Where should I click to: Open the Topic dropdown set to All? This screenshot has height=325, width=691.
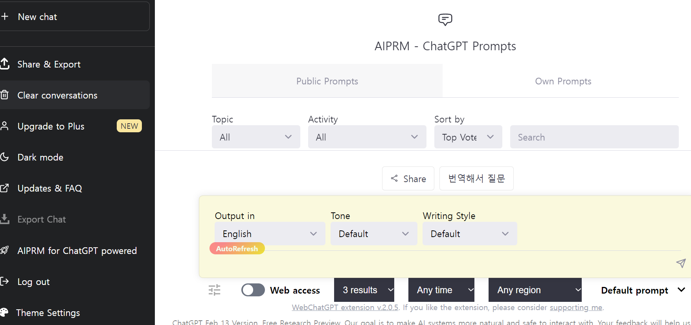[x=256, y=137]
